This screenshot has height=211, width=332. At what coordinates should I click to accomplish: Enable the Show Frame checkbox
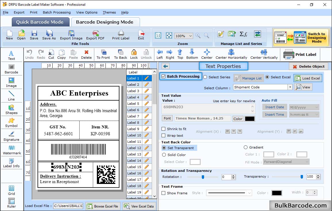[x=164, y=193]
